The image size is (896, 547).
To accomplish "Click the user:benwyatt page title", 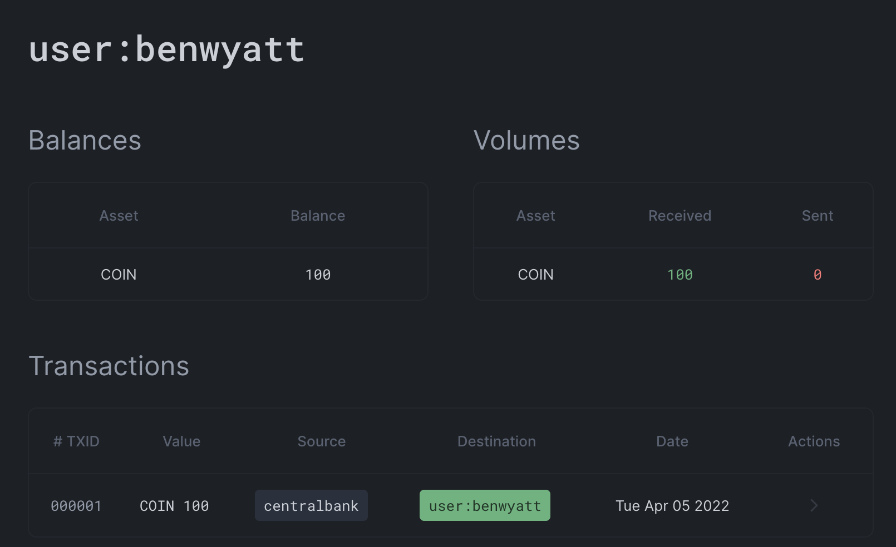I will (x=166, y=49).
